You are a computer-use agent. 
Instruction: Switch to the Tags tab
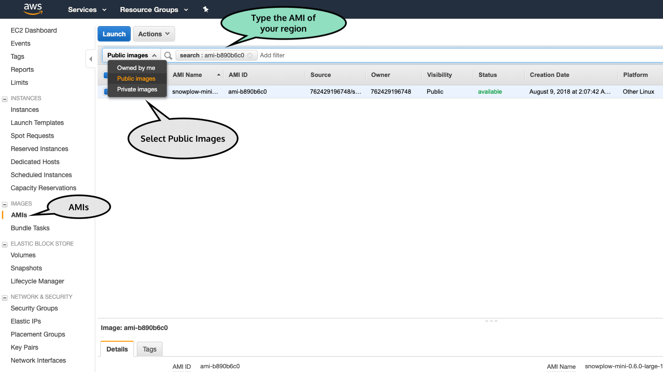149,349
